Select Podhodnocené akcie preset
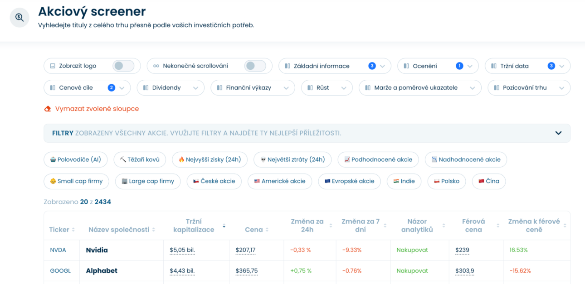The width and height of the screenshot is (585, 284). [x=378, y=159]
